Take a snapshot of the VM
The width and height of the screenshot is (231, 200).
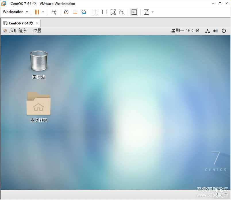[x=66, y=12]
